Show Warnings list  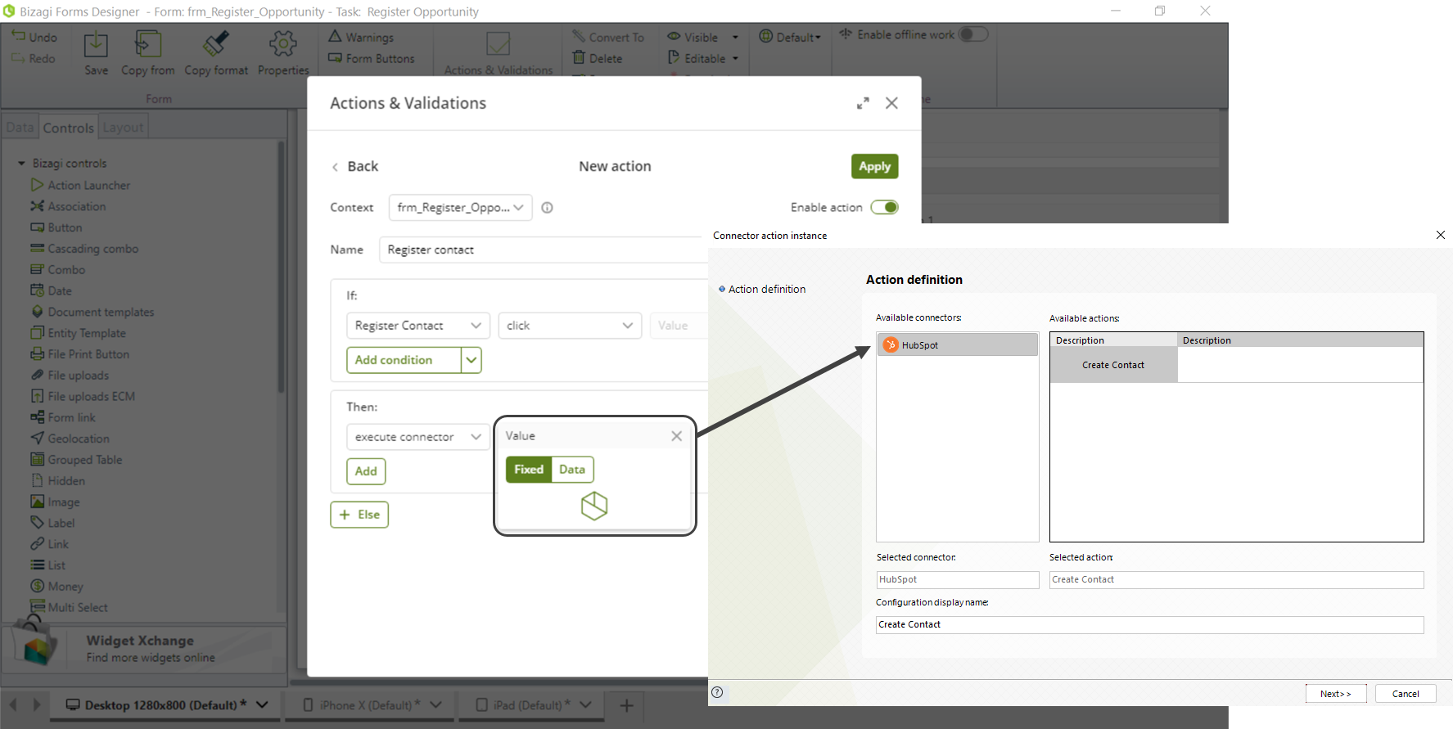[x=361, y=37]
